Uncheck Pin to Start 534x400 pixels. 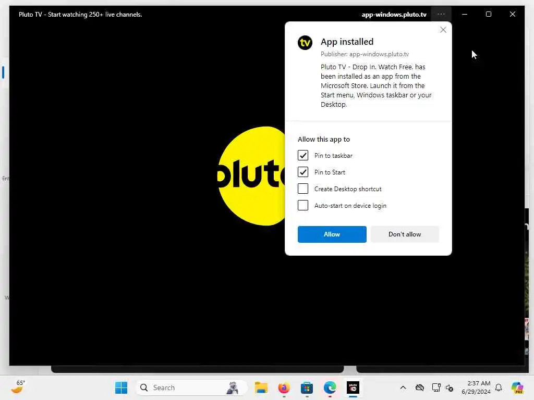coord(303,172)
